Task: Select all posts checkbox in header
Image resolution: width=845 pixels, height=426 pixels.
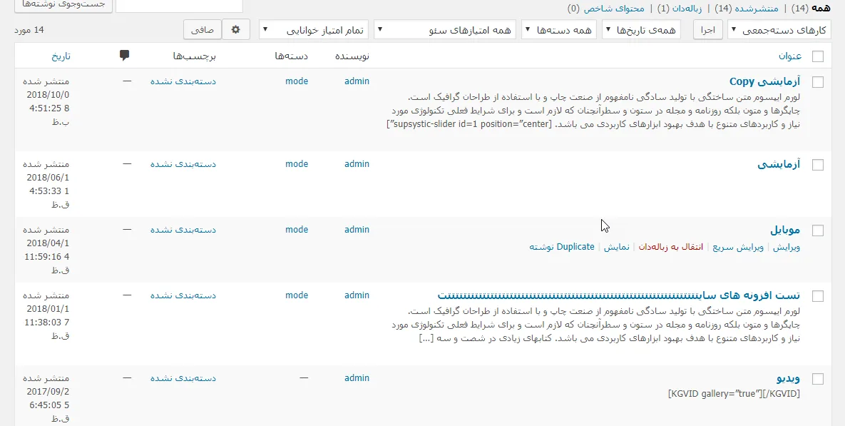Action: 817,56
